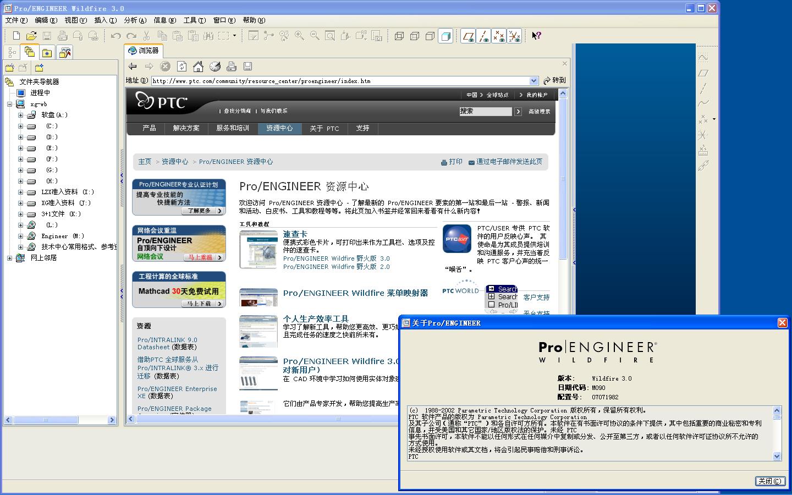Select Engineer (M:) in the folder tree

[63, 236]
